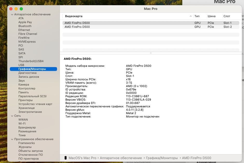Select Память in the sidebar

point(24,92)
